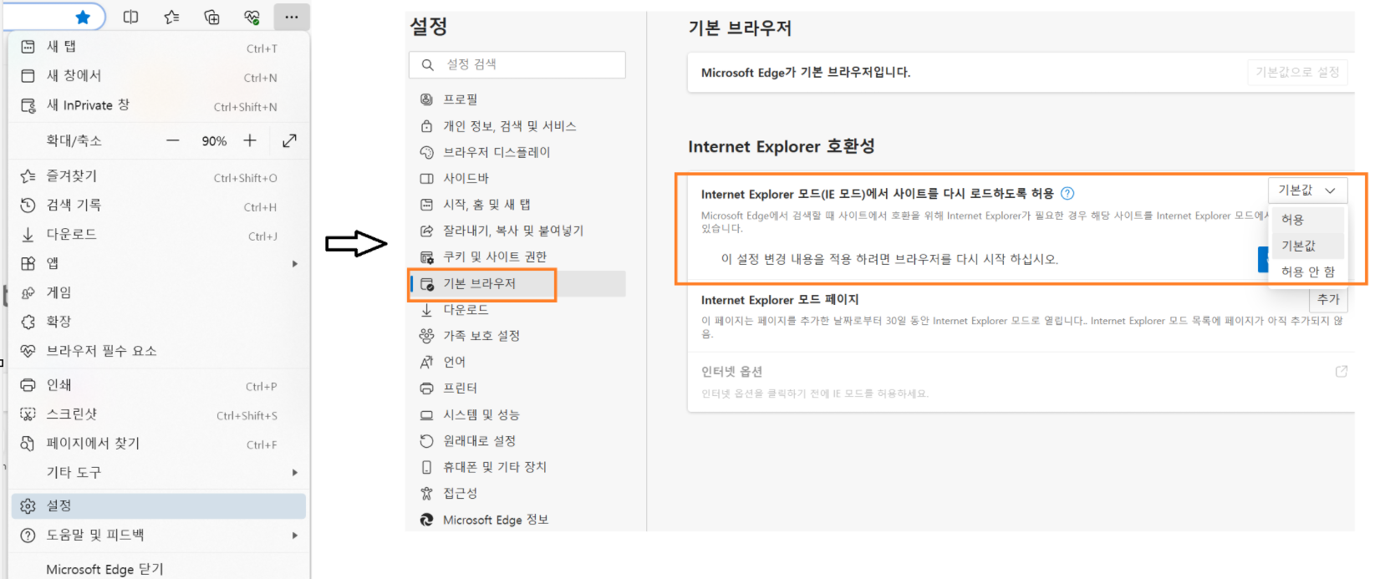Click the three-dot Settings and more button
The height and width of the screenshot is (579, 1375).
(x=292, y=17)
